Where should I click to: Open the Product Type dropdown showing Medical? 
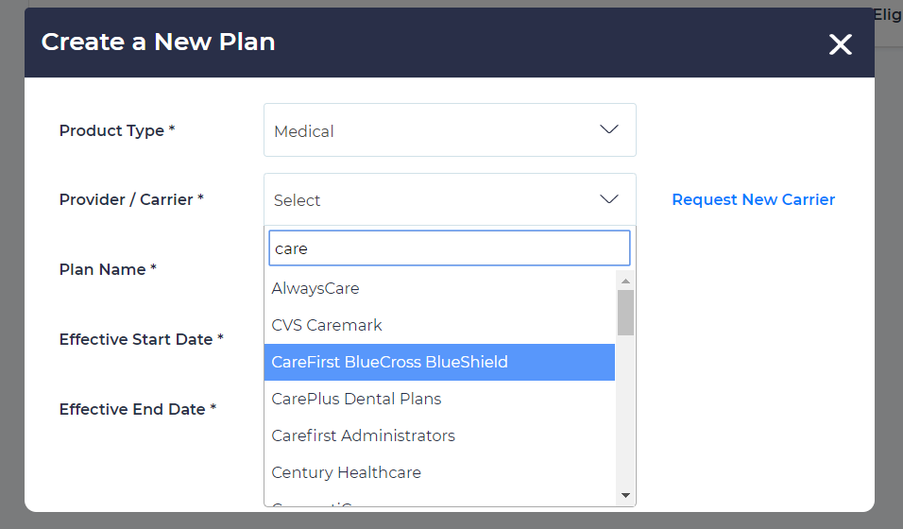pos(449,130)
